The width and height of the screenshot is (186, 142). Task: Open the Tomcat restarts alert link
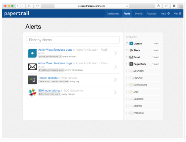tap(48, 78)
